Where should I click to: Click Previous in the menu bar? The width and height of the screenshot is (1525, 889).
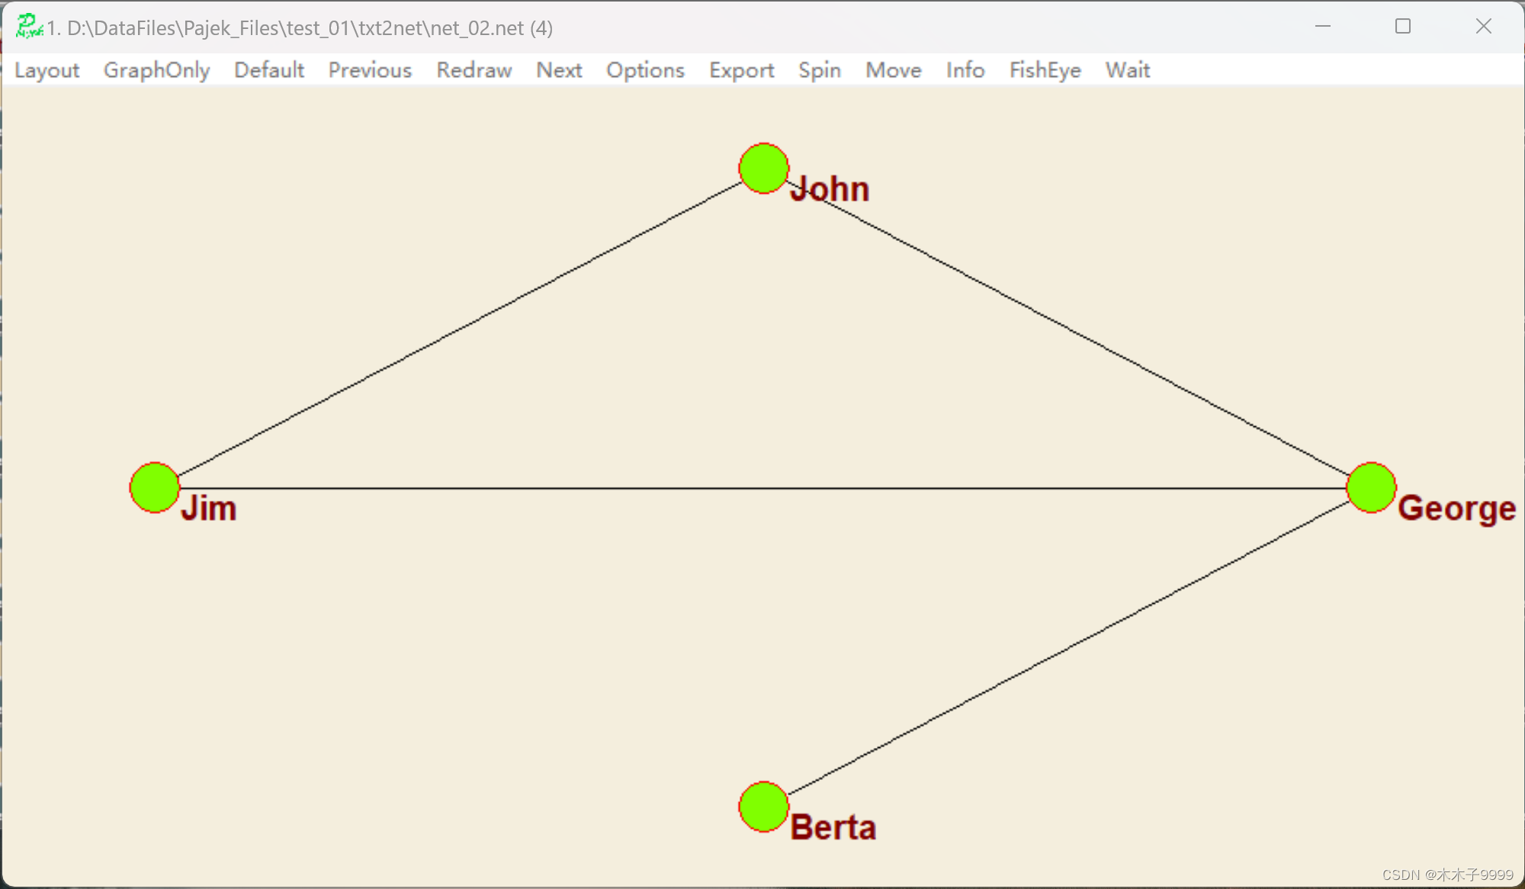coord(370,70)
